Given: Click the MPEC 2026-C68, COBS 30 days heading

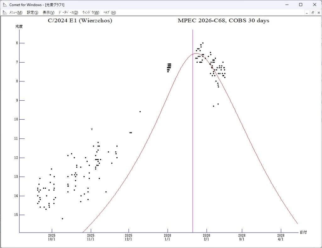Looking at the screenshot, I should (x=223, y=21).
